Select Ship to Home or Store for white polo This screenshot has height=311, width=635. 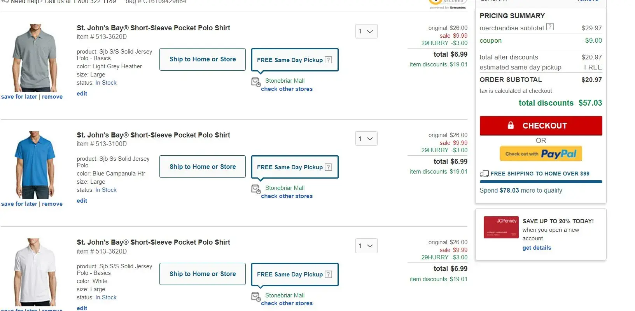point(203,274)
